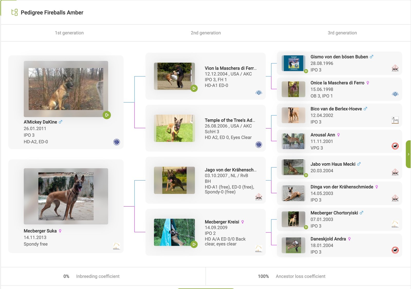Click pedigree tree icon beside page title
Screen dimensions: 411x289
[x=15, y=12]
